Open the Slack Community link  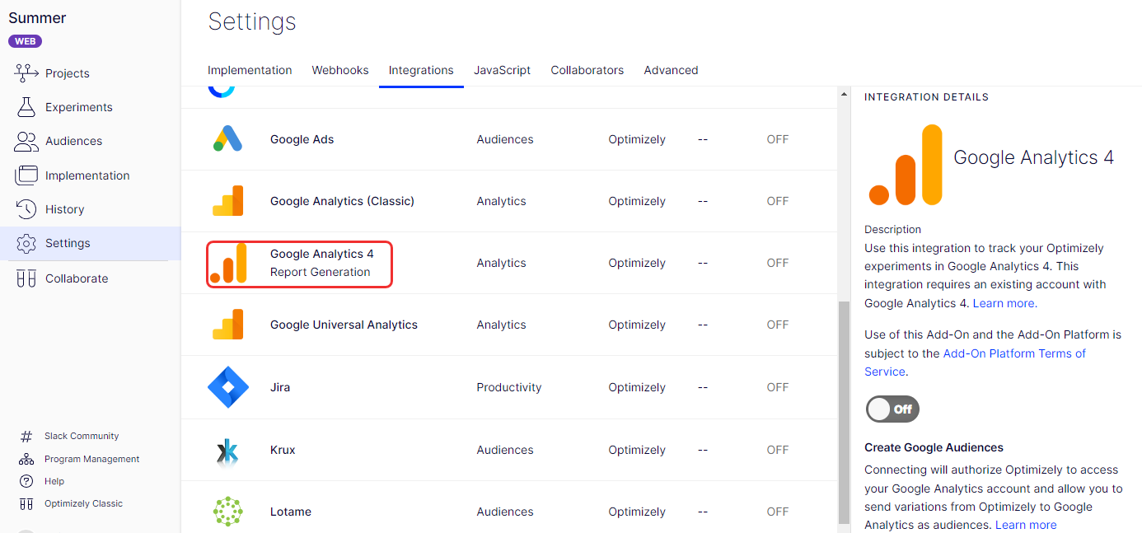point(82,436)
